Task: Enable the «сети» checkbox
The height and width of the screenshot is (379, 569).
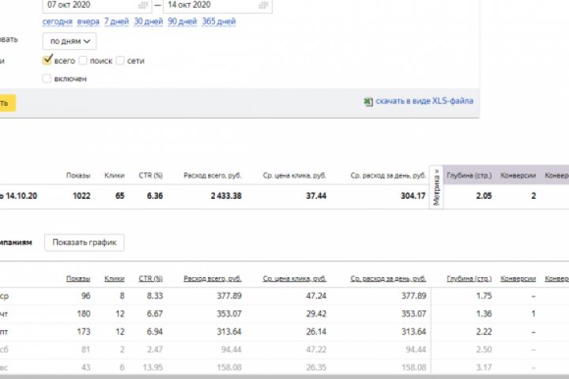Action: (120, 60)
